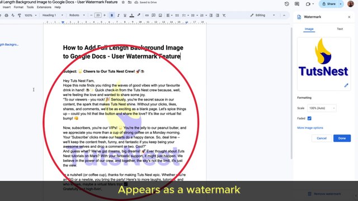Click the TutsNest watermark image preview
Screen dimensions: 358x201
[x=323, y=64]
